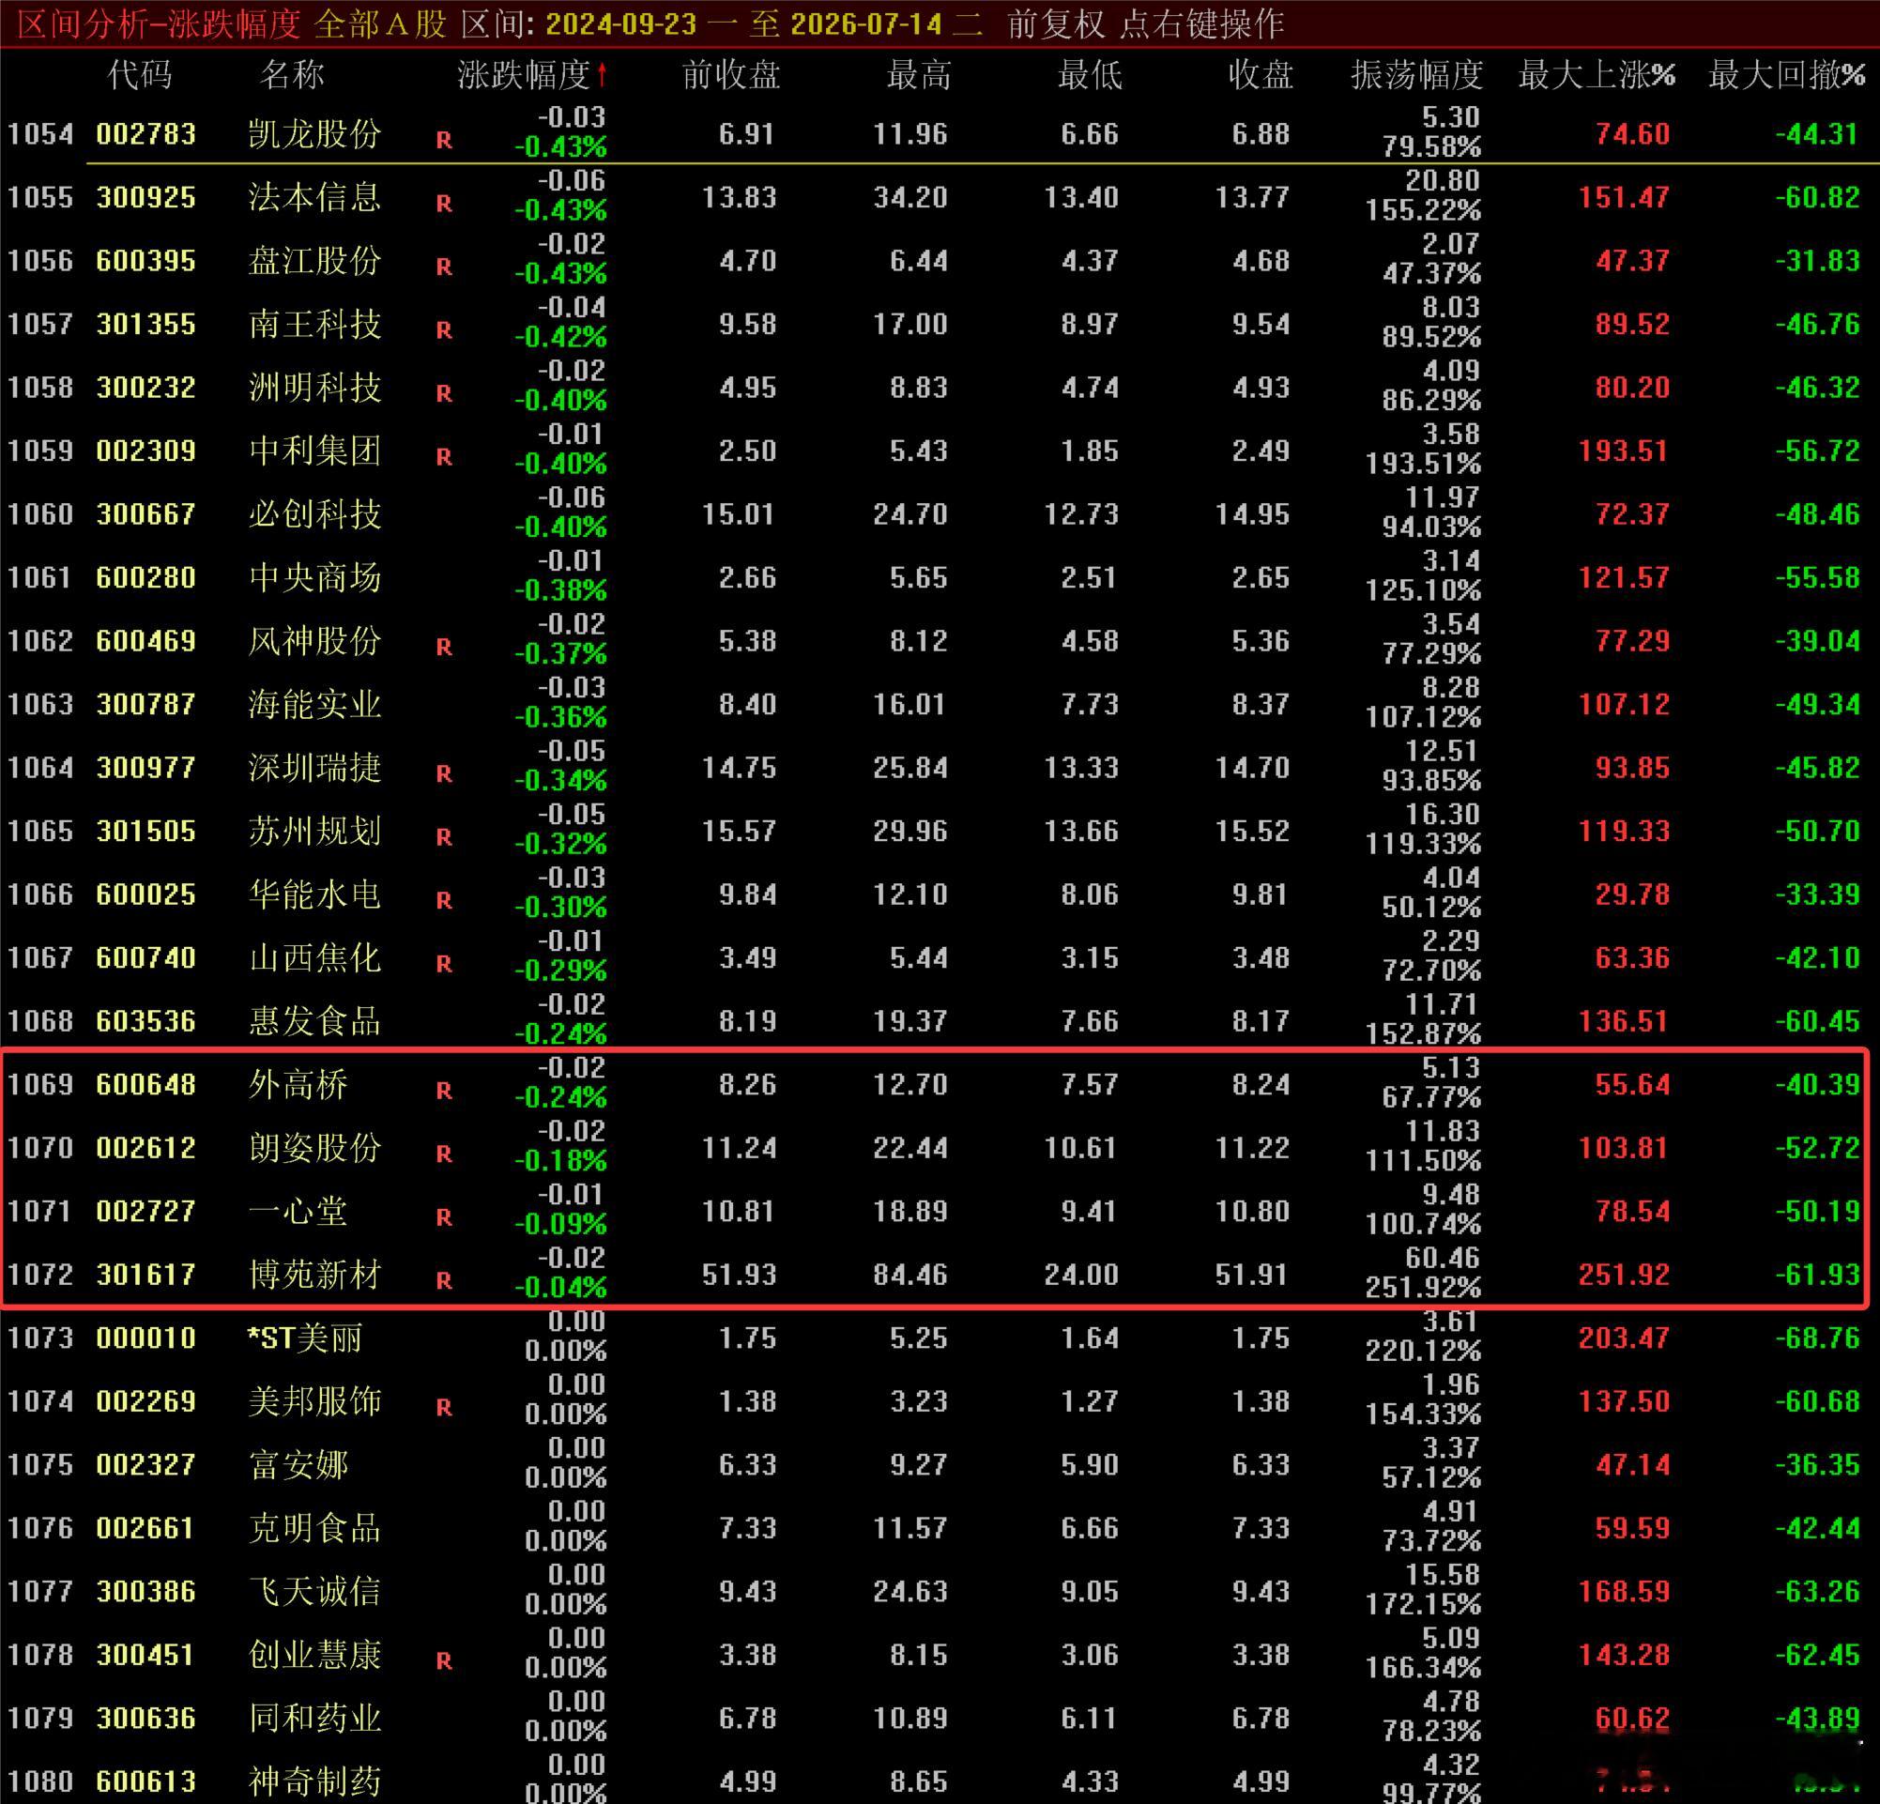Select stock name 惠发食品
Screen dimensions: 1880x1804
[x=314, y=1019]
